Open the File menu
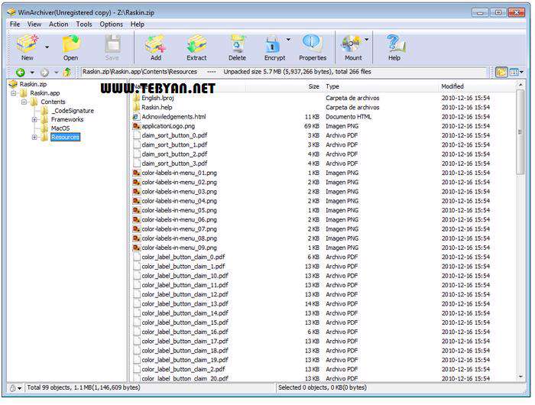 click(15, 24)
